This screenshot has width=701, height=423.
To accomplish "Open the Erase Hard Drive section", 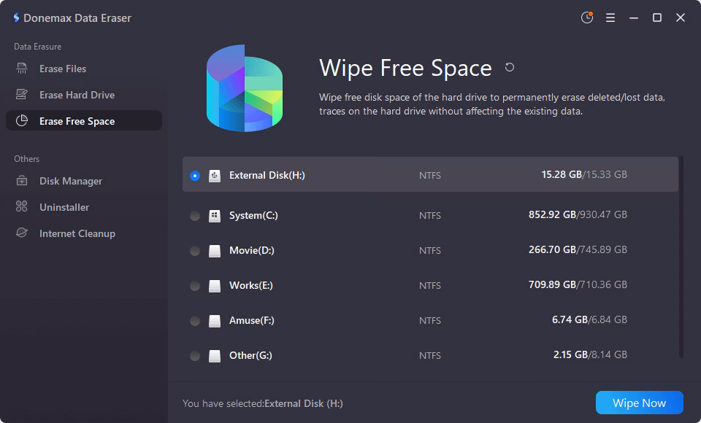I will pyautogui.click(x=83, y=95).
